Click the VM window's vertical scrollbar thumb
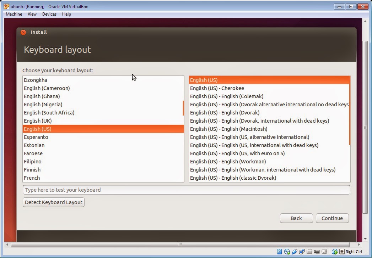This screenshot has height=258, width=372. click(x=365, y=127)
